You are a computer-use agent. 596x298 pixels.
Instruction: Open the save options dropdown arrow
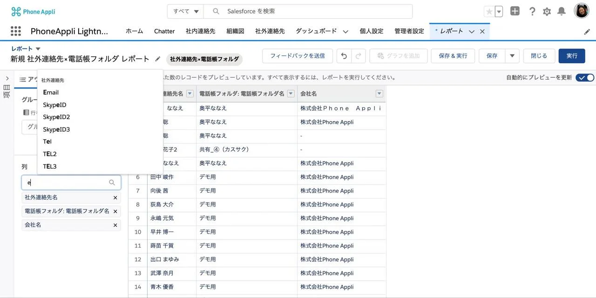(512, 56)
